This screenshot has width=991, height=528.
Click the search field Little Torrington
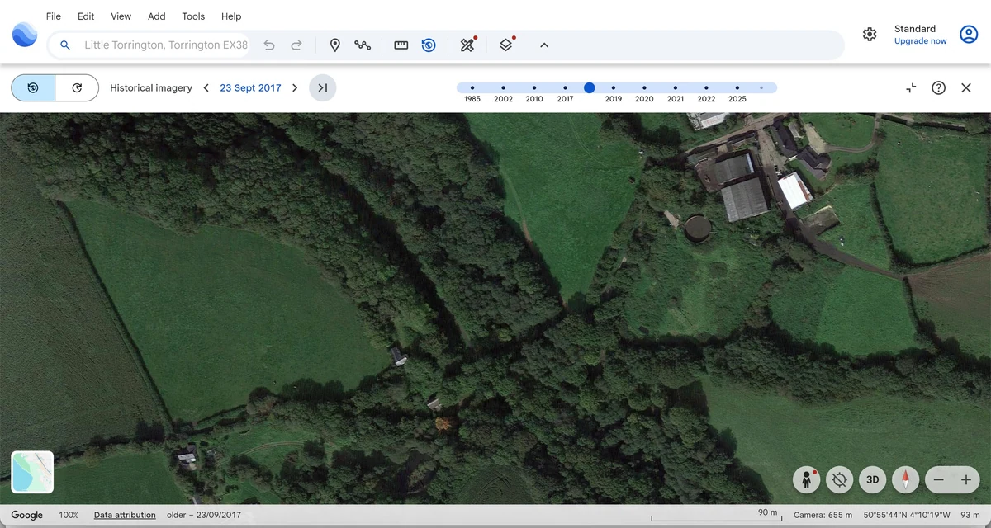[166, 45]
